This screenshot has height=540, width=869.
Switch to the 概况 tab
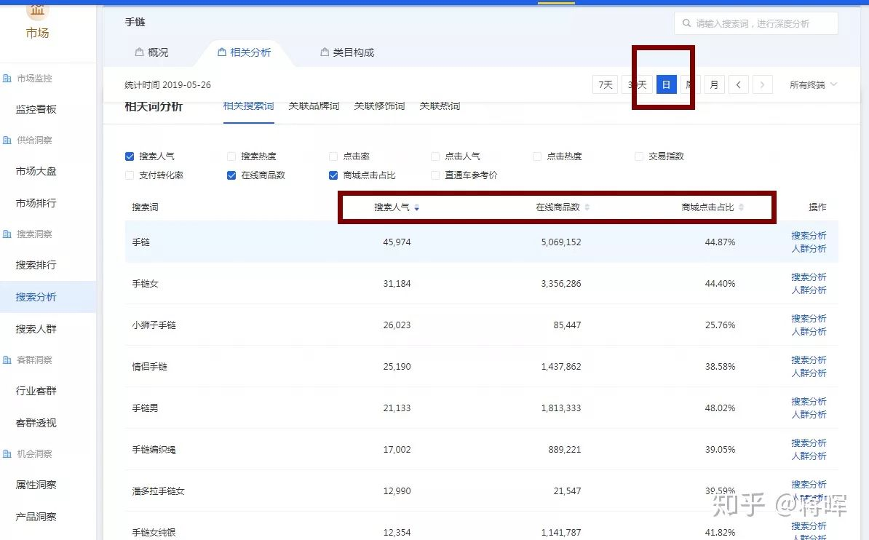point(152,52)
